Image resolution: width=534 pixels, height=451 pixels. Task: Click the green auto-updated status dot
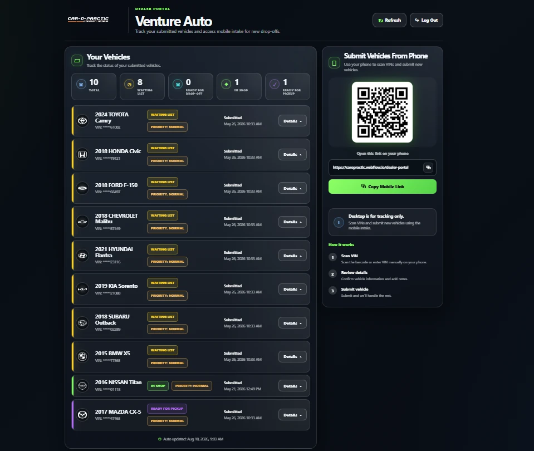[x=160, y=439]
